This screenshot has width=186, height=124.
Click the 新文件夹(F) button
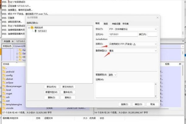(68, 87)
